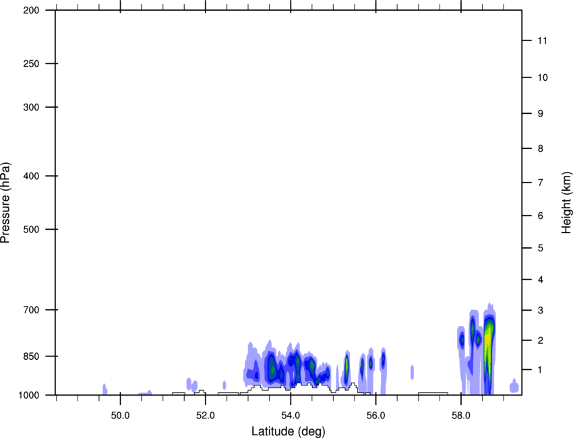573x438 pixels.
Task: Click height tick label 9
Action: (x=541, y=114)
